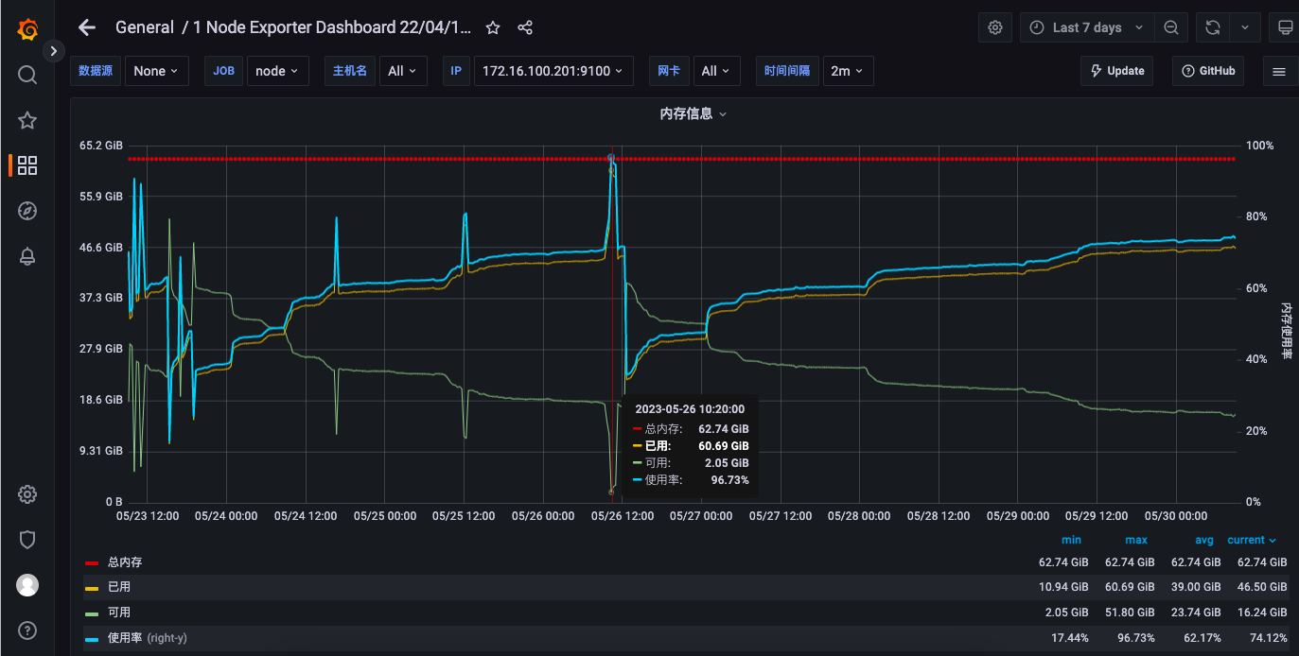Open the Last 7 days time picker

[1085, 26]
